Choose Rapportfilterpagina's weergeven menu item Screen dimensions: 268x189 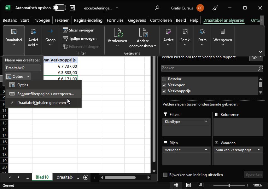44,94
